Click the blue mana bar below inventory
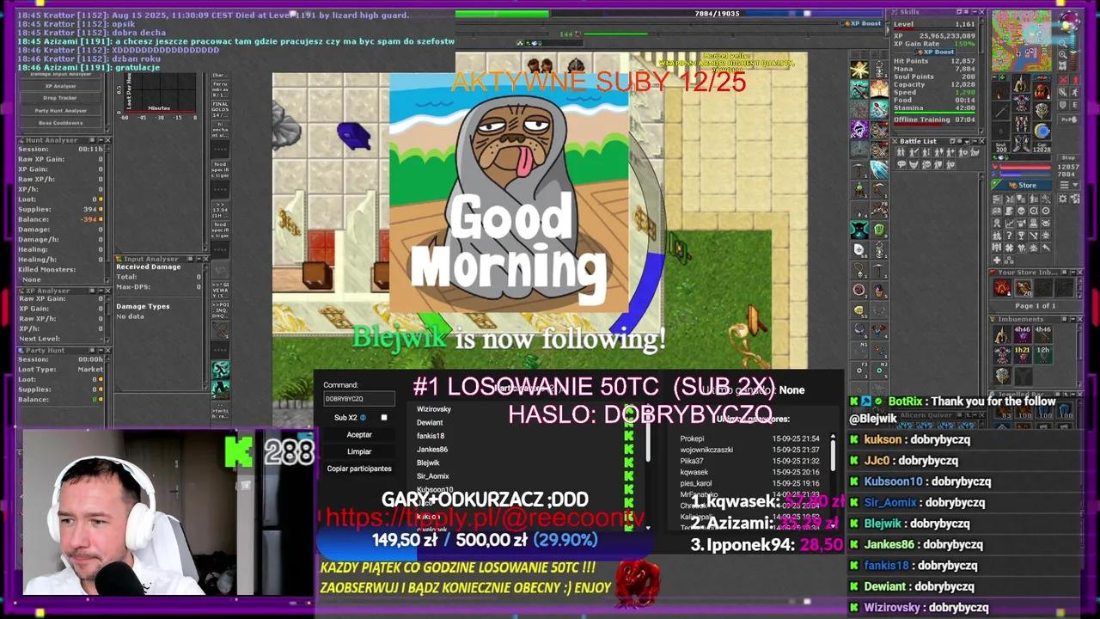This screenshot has height=619, width=1100. point(1025,175)
